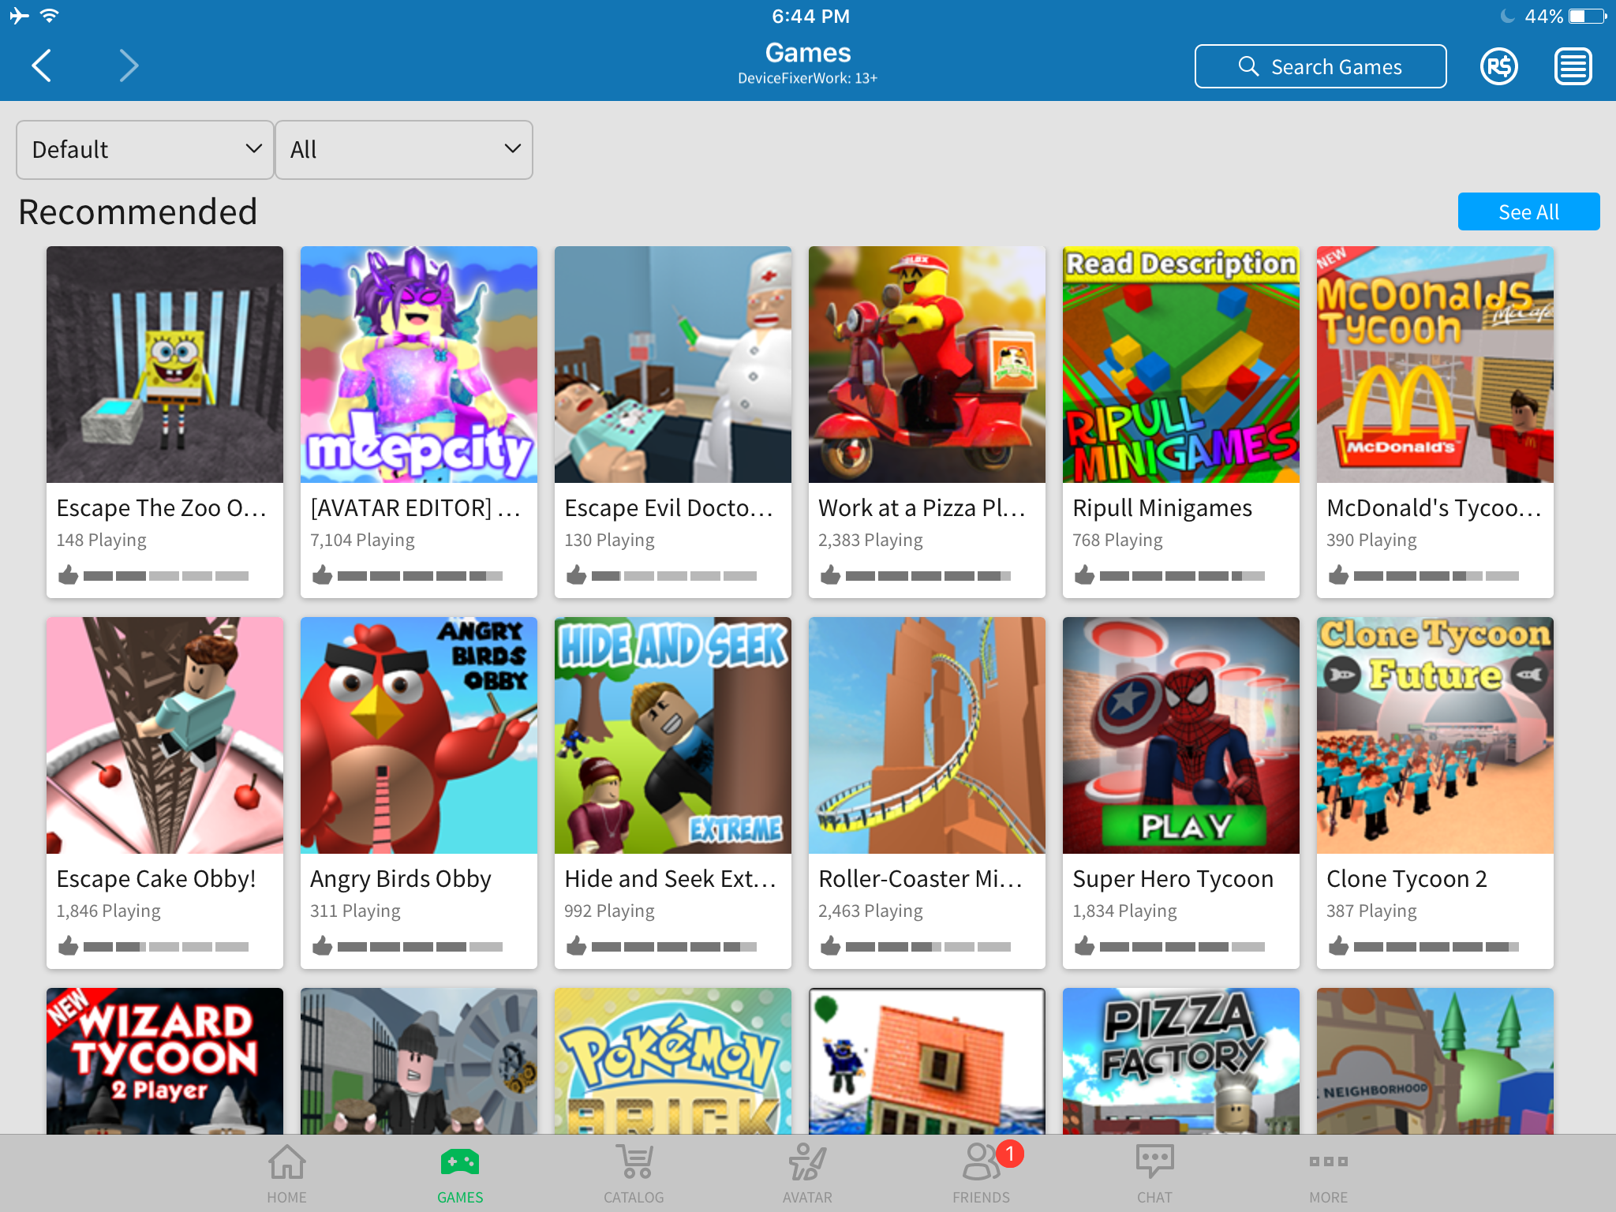Open Escape The Zoo Obby thumbnail
Viewport: 1616px width, 1212px height.
point(165,365)
